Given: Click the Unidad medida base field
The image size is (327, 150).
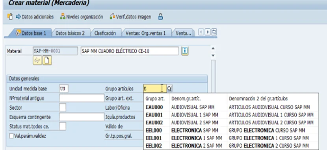Looking at the screenshot, I should (x=64, y=88).
